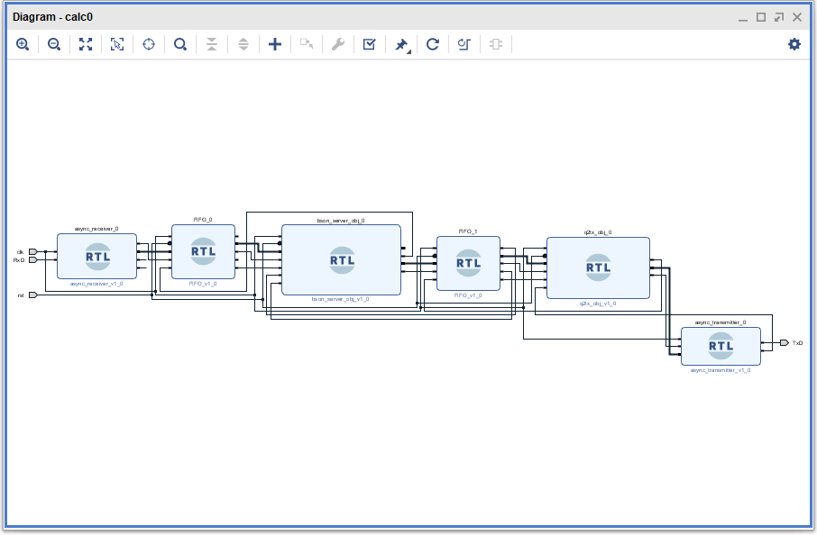Open the pin options dropdown
Image resolution: width=817 pixels, height=535 pixels.
pyautogui.click(x=402, y=44)
